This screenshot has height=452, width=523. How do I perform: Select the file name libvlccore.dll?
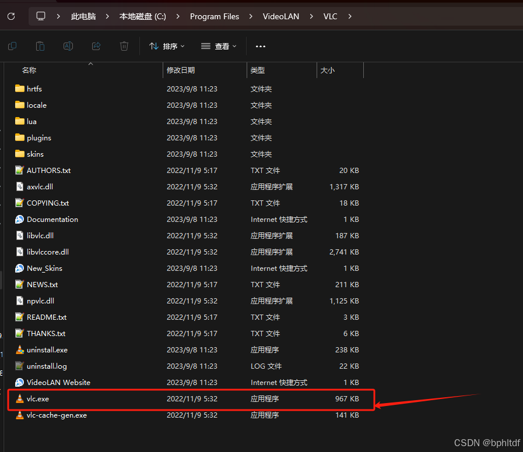(48, 252)
